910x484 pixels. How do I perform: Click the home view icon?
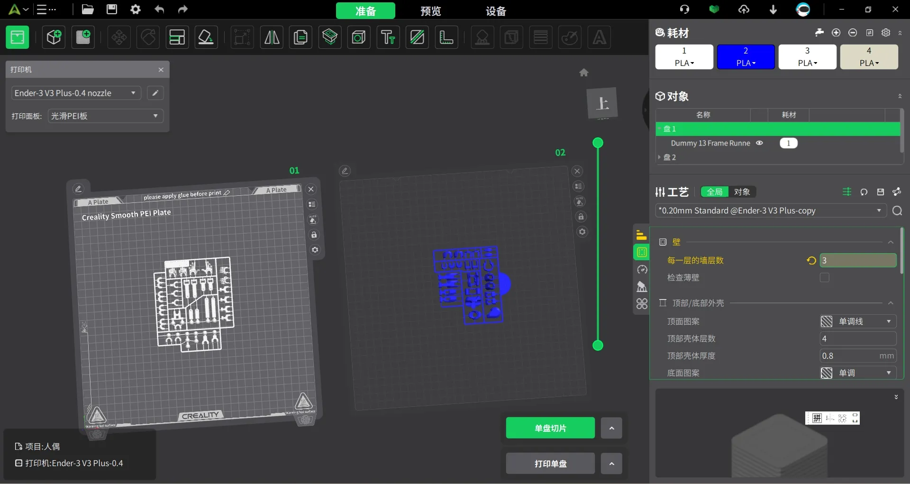[x=584, y=73]
